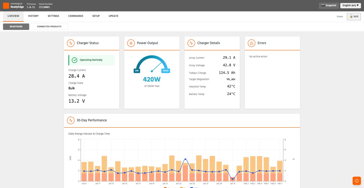Image resolution: width=364 pixels, height=188 pixels.
Task: Click the 13.2 V battery voltage value
Action: coord(77,101)
